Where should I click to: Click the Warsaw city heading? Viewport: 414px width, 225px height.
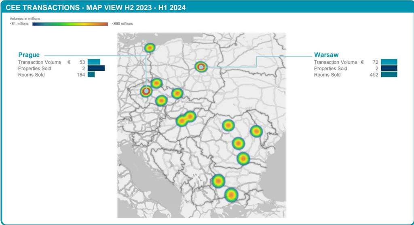326,55
